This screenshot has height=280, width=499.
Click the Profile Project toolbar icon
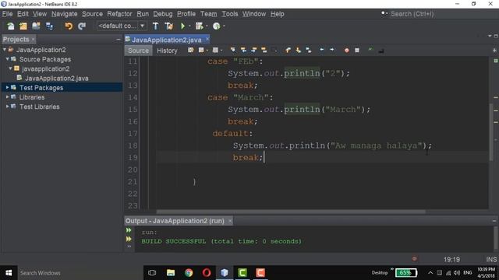click(217, 26)
